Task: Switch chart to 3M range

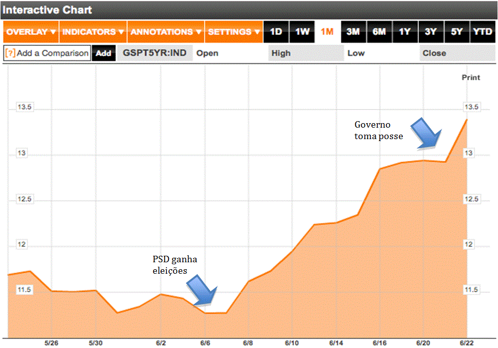Action: pos(353,32)
